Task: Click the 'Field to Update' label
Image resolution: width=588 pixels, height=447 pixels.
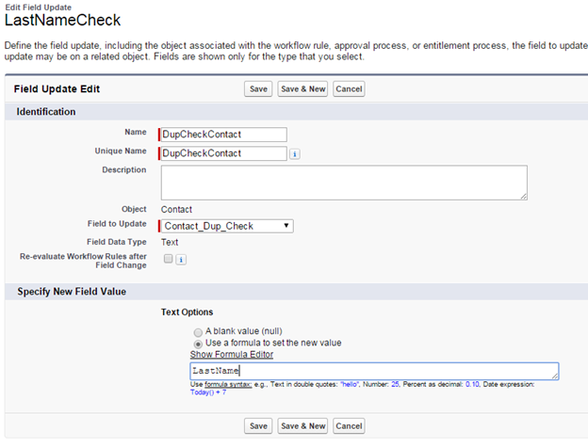Action: [117, 224]
